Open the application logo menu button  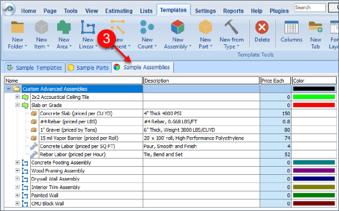pos(9,9)
